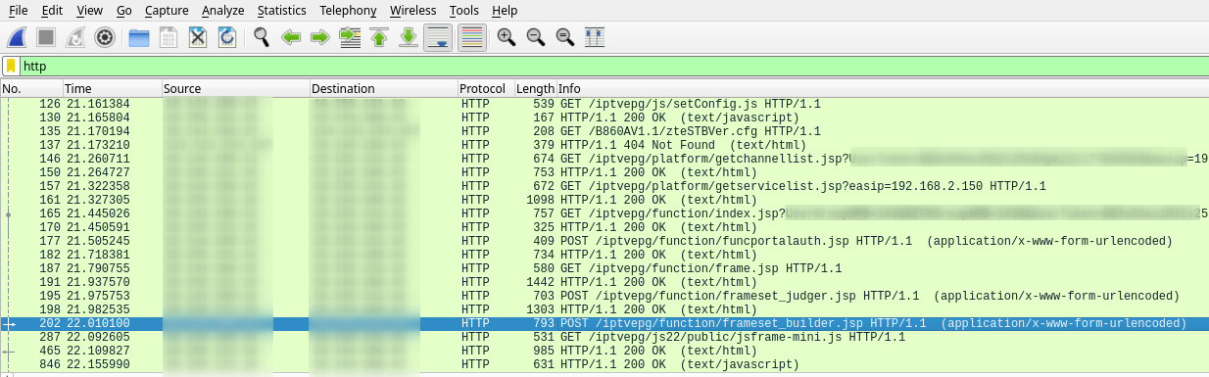The image size is (1209, 377).
Task: Zoom in the main window text
Action: (x=507, y=37)
